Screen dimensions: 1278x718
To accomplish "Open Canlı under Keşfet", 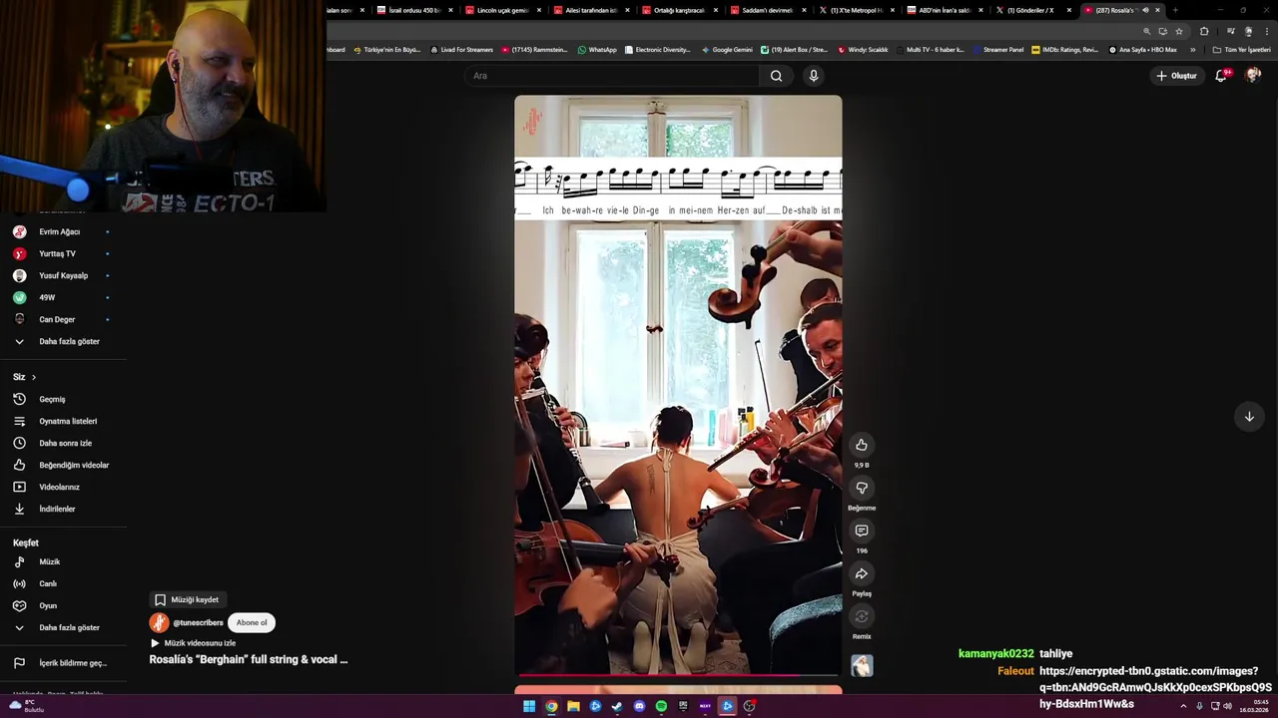I will tap(63, 583).
